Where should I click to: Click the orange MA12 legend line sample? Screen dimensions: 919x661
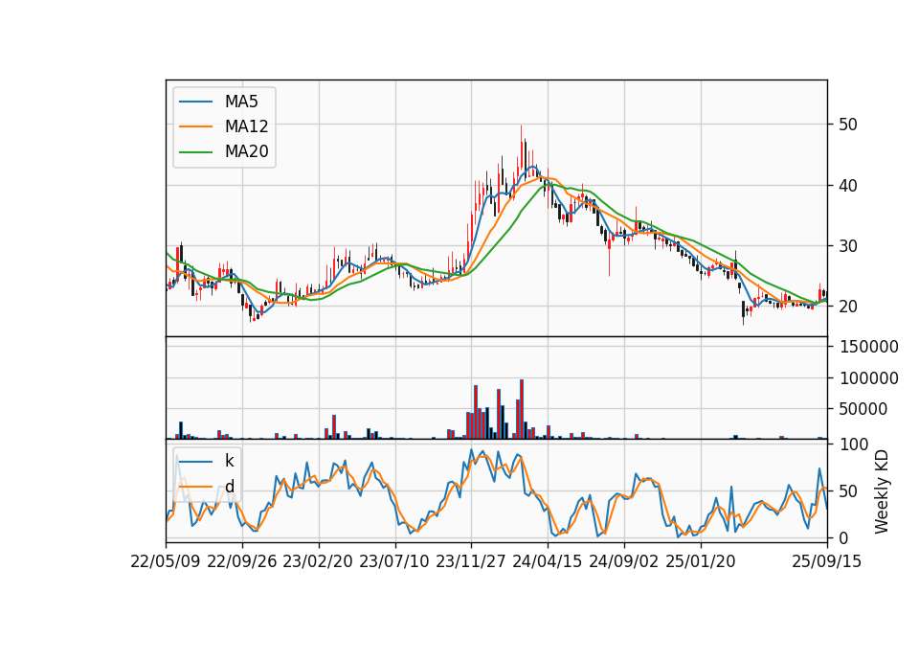coord(195,126)
